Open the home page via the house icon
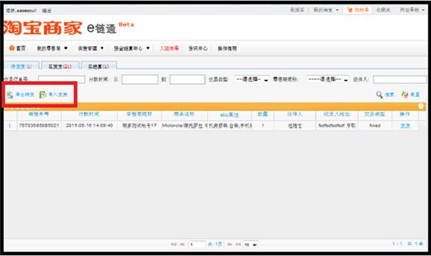Screen dimensions: 431x256 pos(12,48)
